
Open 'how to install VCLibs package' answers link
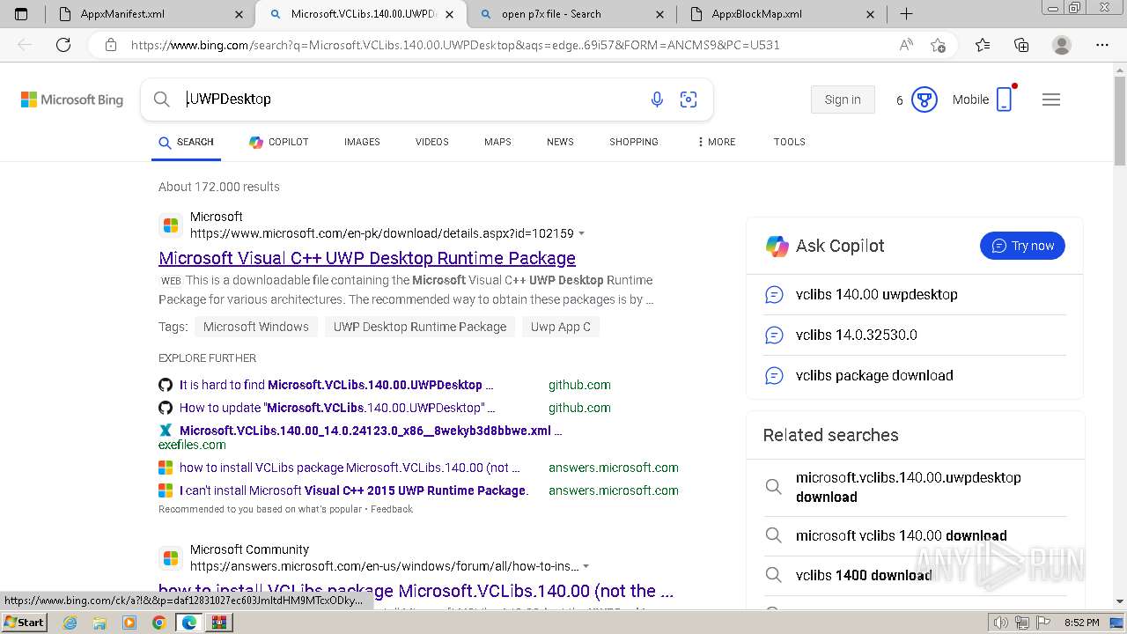[350, 468]
